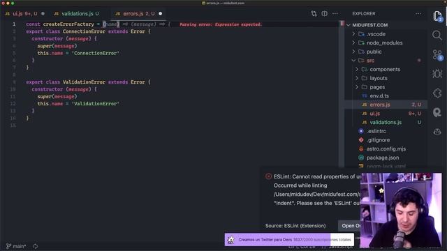Click the Split Editor icon
This screenshot has height=251, width=447.
click(324, 14)
